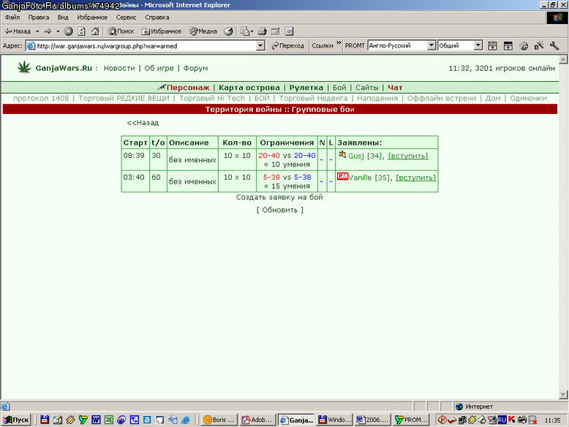This screenshot has width=569, height=427.
Task: Open the Об игре link
Action: pos(159,68)
